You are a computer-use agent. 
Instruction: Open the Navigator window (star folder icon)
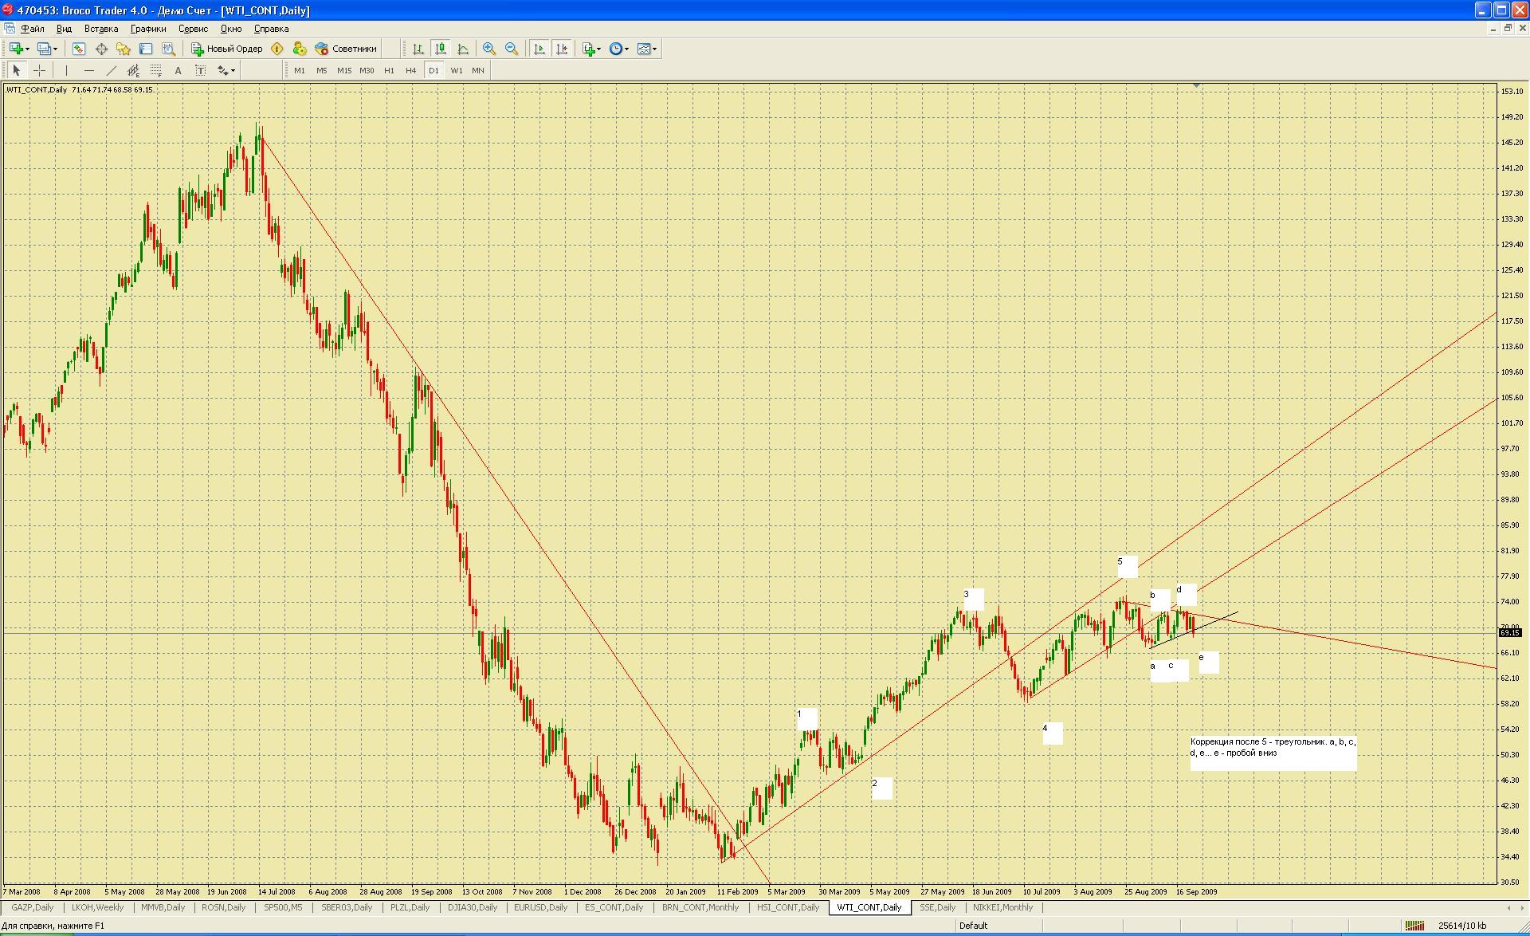click(124, 49)
